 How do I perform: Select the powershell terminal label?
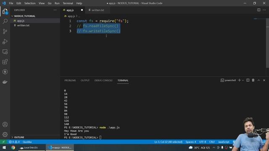pyautogui.click(x=228, y=80)
